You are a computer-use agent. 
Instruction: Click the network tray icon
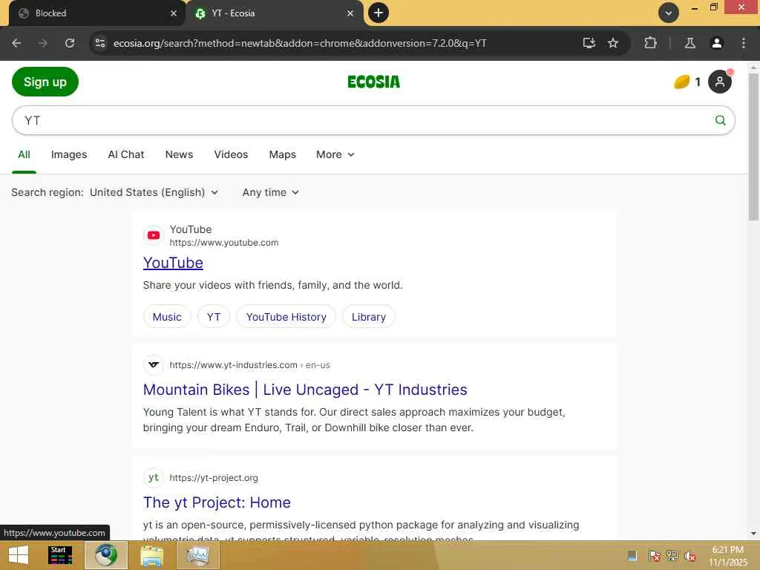coord(672,555)
